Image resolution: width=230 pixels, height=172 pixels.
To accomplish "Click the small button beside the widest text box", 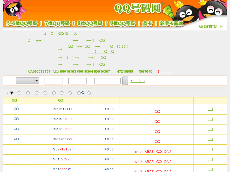I will click(125, 81).
